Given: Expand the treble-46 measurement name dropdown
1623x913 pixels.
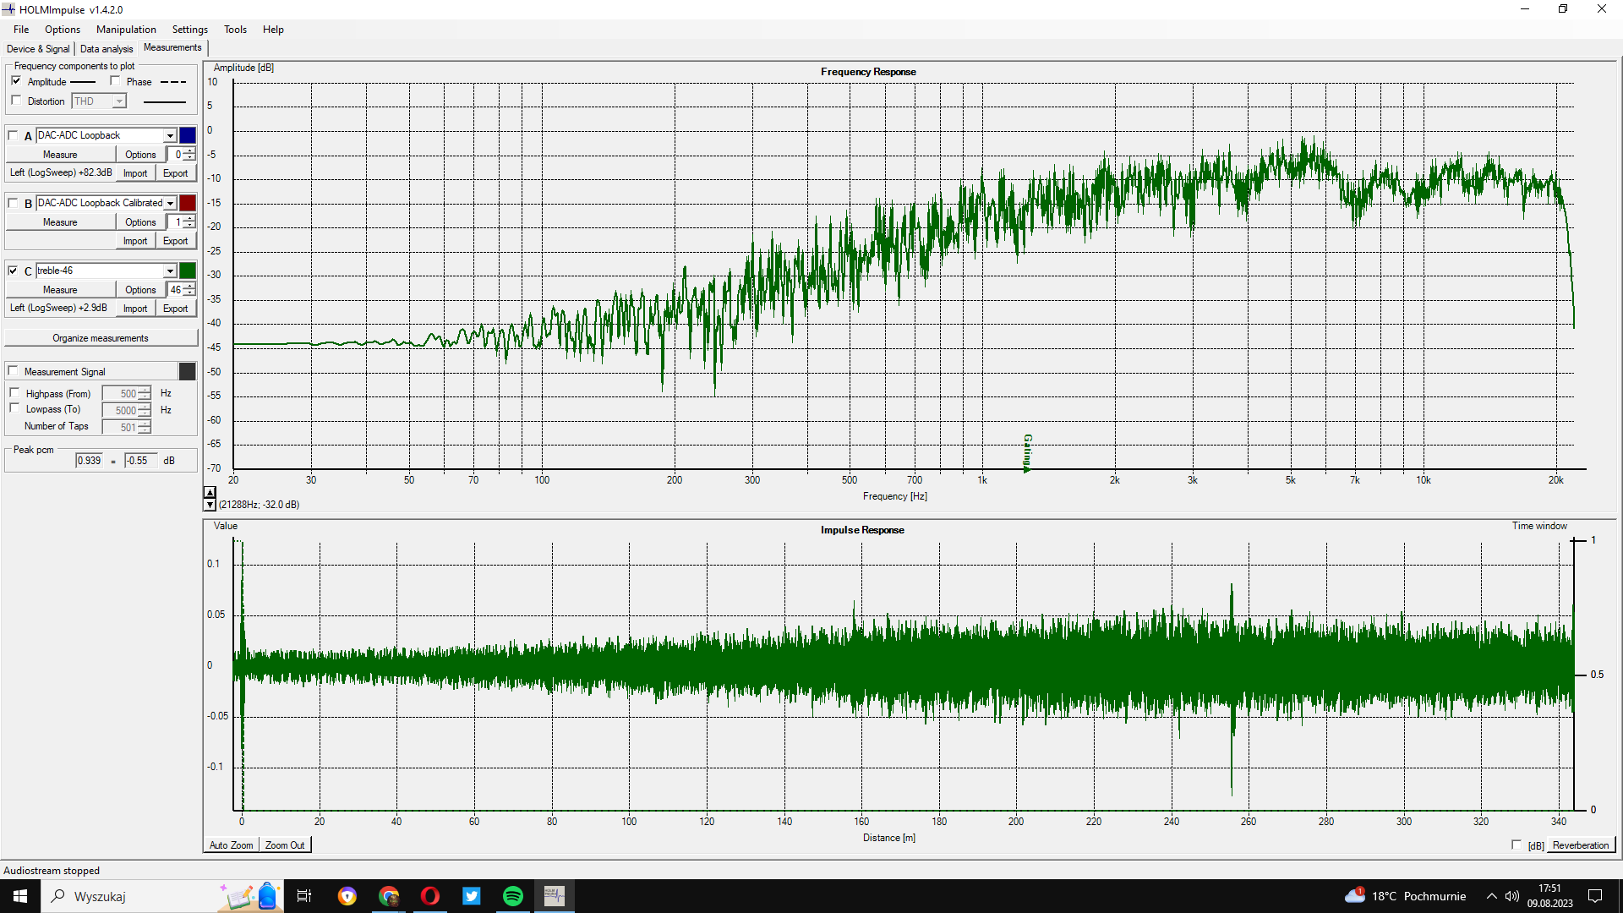Looking at the screenshot, I should point(170,271).
